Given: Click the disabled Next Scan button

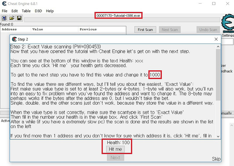Looking at the screenshot, I should [170, 30].
